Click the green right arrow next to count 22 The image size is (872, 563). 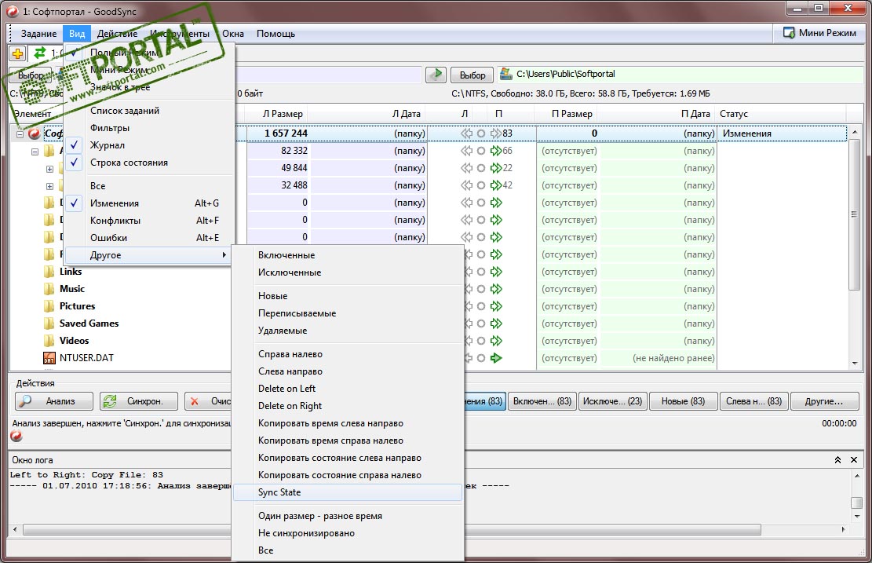click(495, 168)
